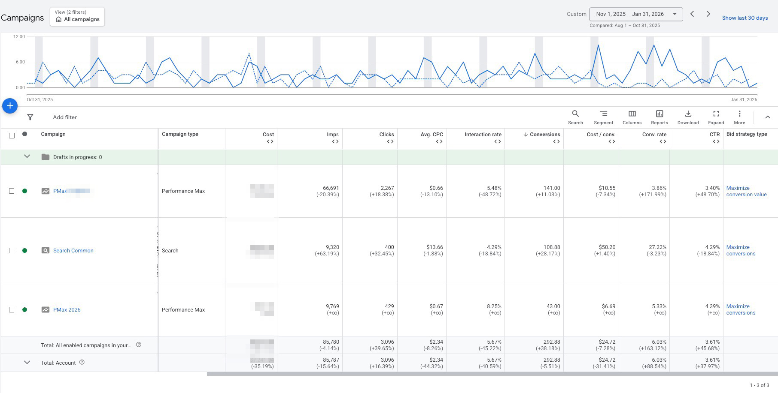Open the Search tool in table toolbar
Image resolution: width=778 pixels, height=393 pixels.
(575, 117)
